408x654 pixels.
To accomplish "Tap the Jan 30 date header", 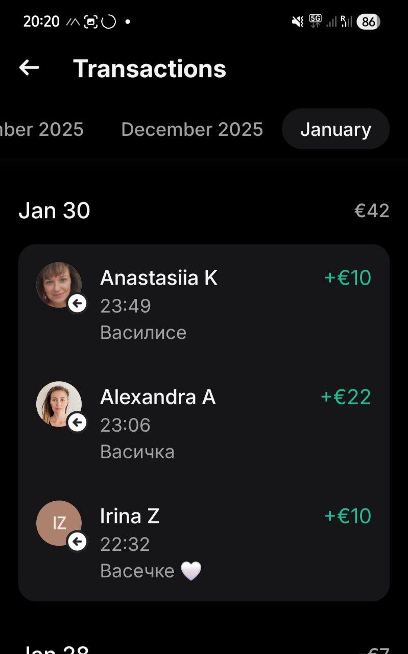I will click(x=54, y=211).
